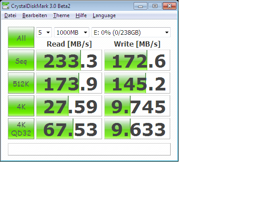Expand the test run count dropdown showing 5
The height and width of the screenshot is (202, 270).
(44, 32)
